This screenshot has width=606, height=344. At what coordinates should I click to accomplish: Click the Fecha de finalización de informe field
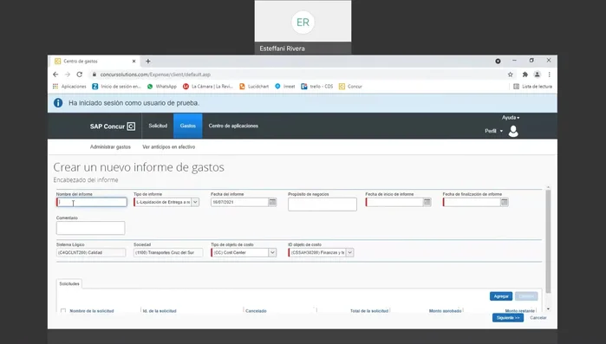(x=472, y=202)
